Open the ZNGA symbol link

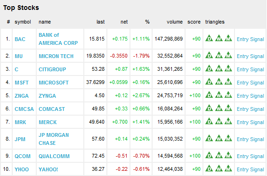(x=22, y=96)
